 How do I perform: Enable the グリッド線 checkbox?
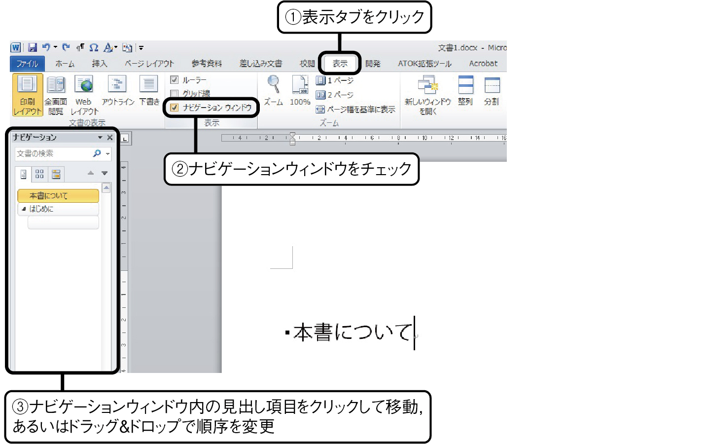pyautogui.click(x=174, y=93)
